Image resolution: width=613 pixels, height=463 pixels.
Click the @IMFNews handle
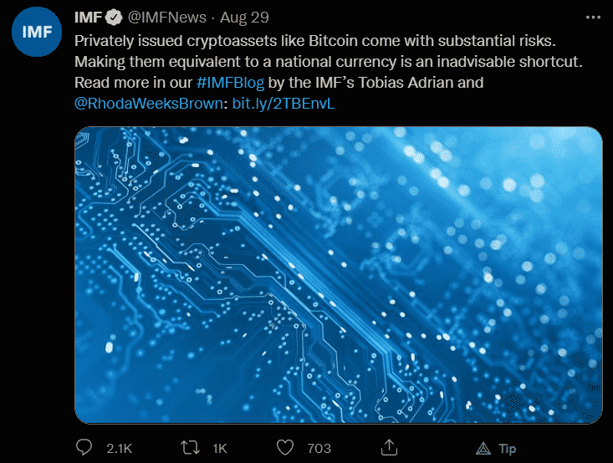[167, 18]
